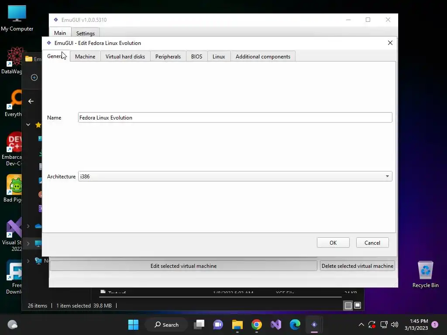447x335 pixels.
Task: Click the new item plus icon in File Explorer
Action: point(34,78)
